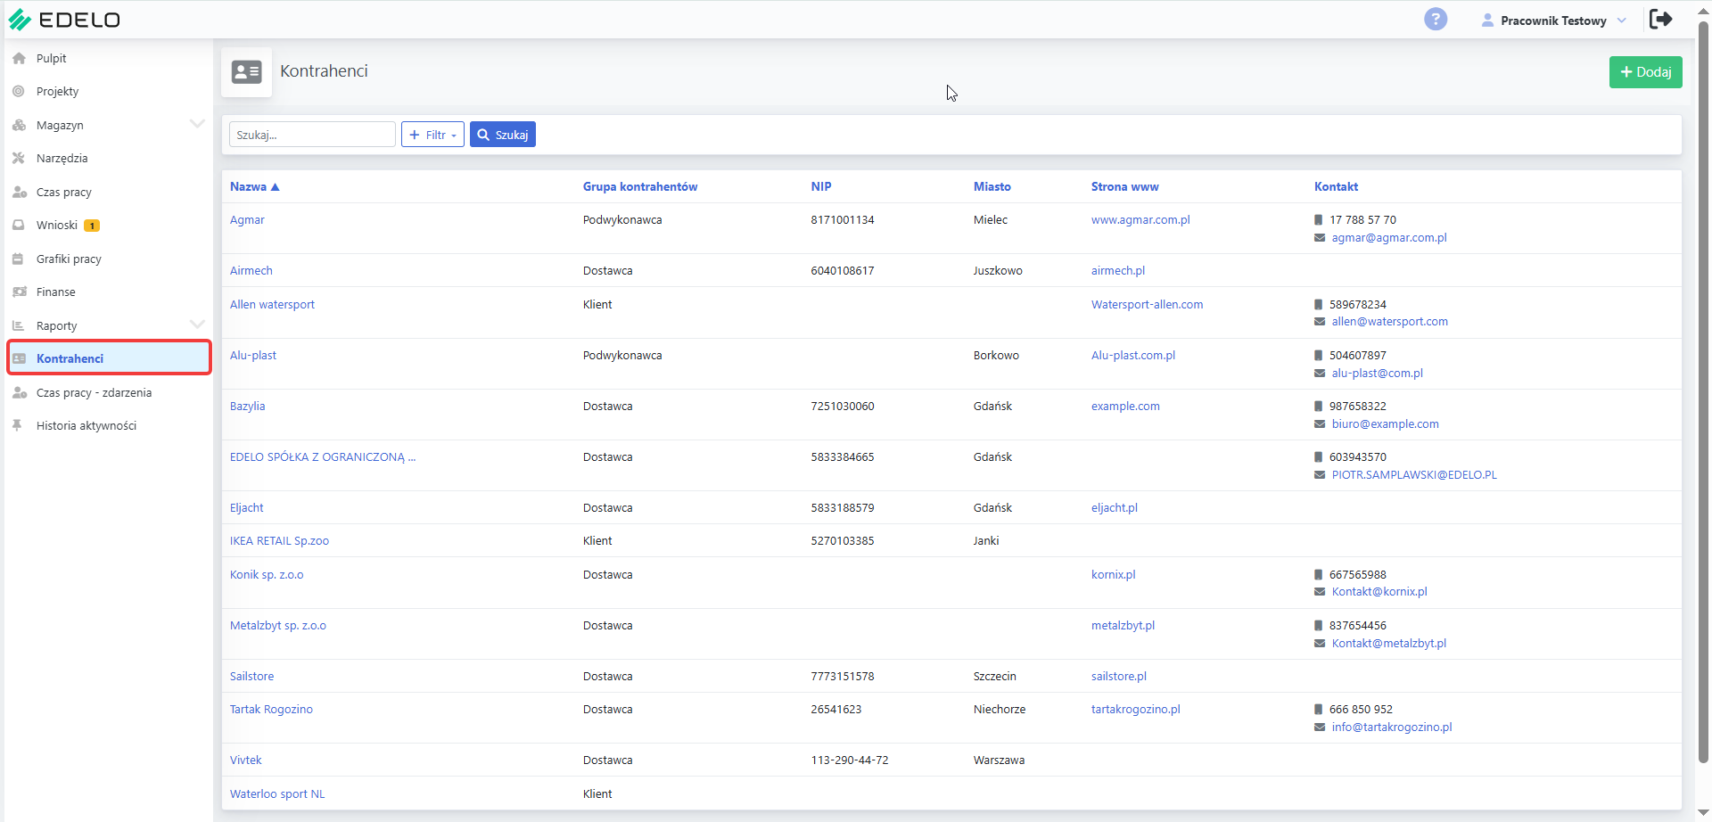Open Pulpit via the home icon

19,58
